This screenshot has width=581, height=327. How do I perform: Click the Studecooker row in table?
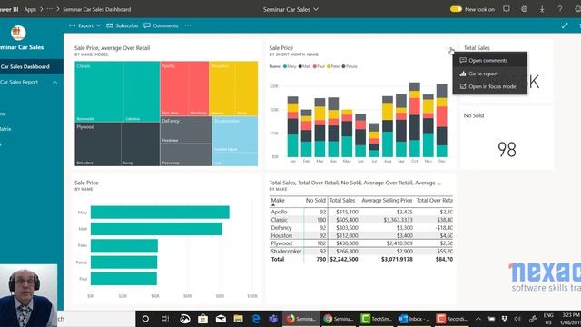[x=361, y=251]
